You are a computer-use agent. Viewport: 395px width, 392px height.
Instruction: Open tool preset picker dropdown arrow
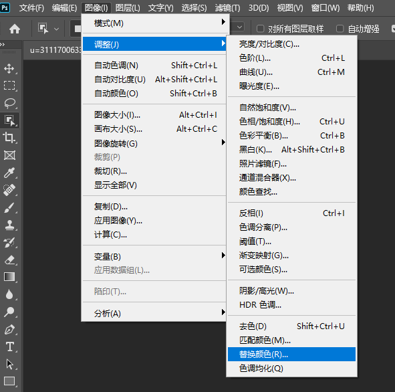click(x=57, y=29)
